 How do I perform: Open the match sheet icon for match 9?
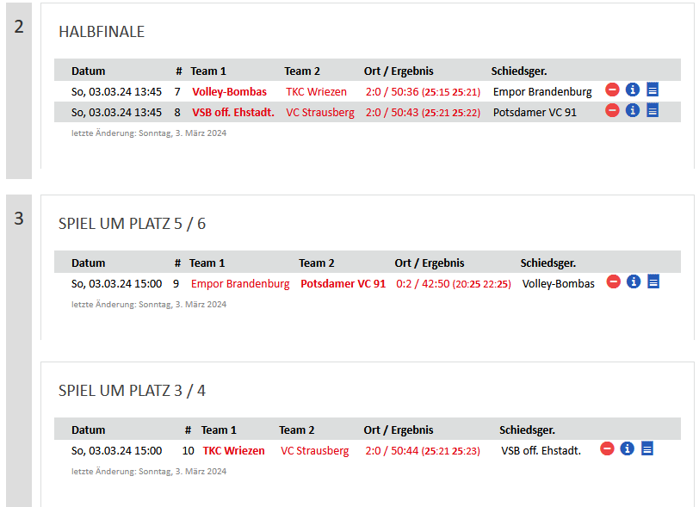click(x=653, y=281)
